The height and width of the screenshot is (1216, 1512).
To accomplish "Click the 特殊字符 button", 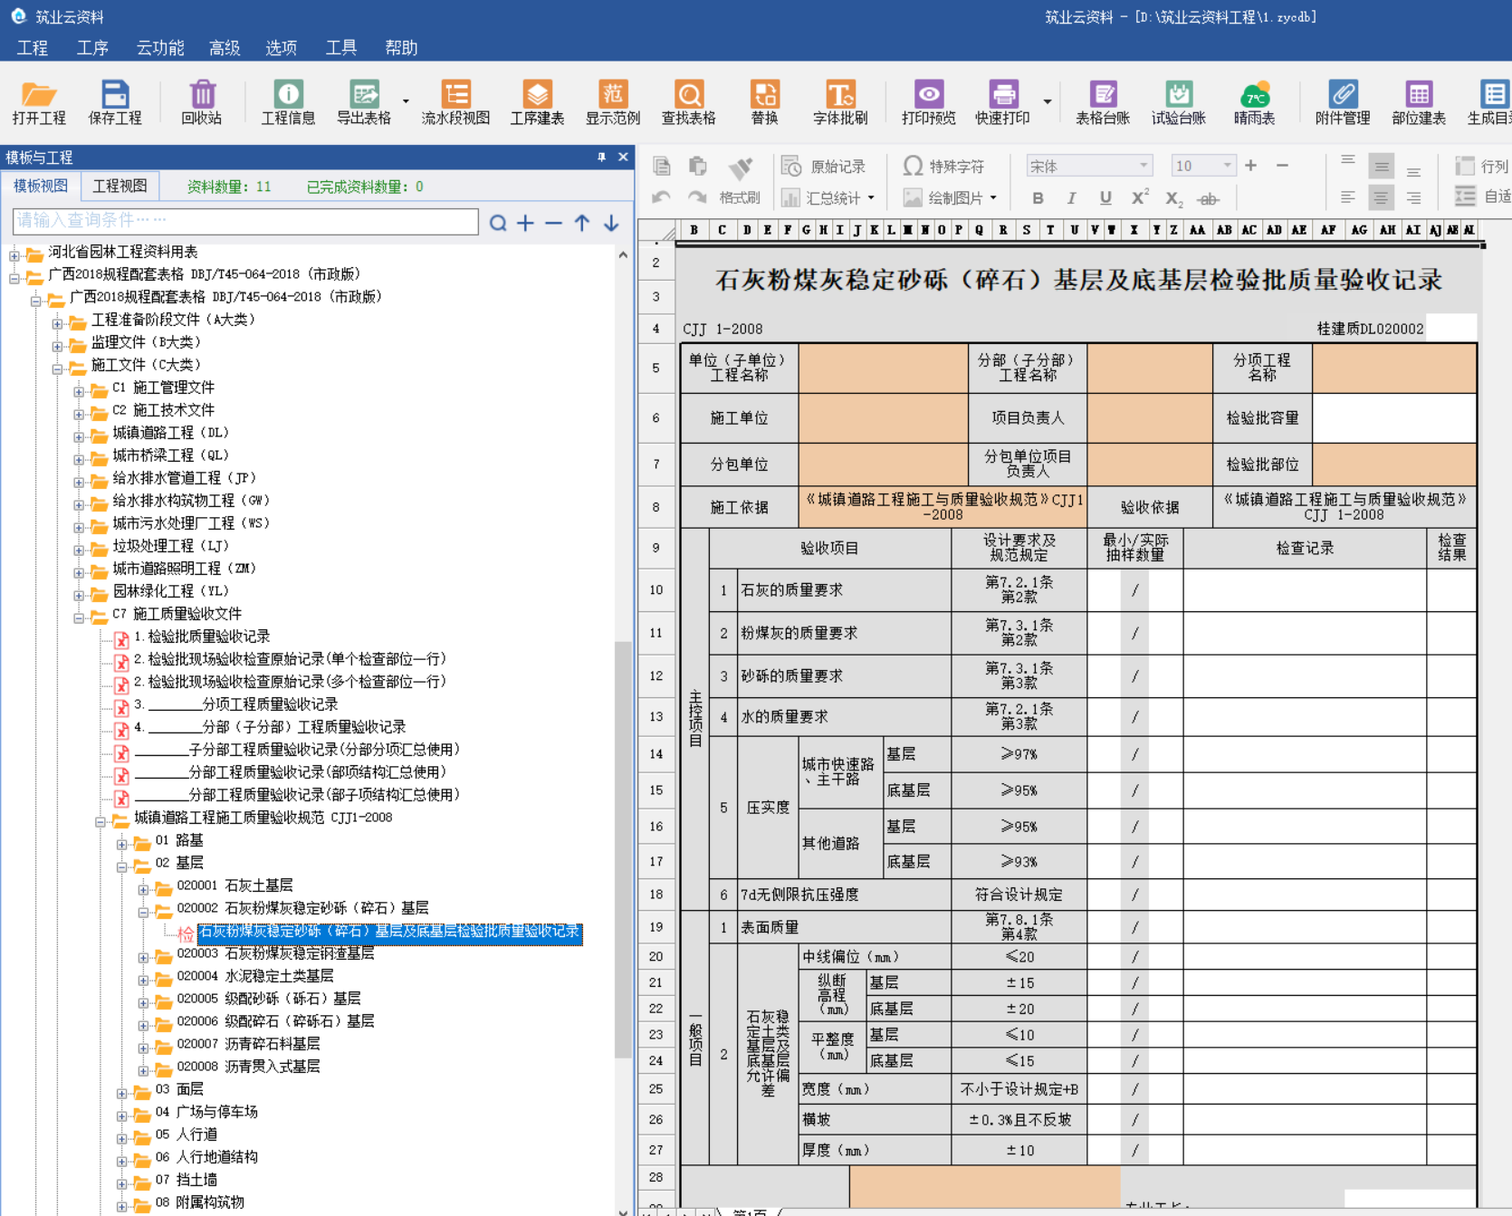I will pyautogui.click(x=944, y=167).
